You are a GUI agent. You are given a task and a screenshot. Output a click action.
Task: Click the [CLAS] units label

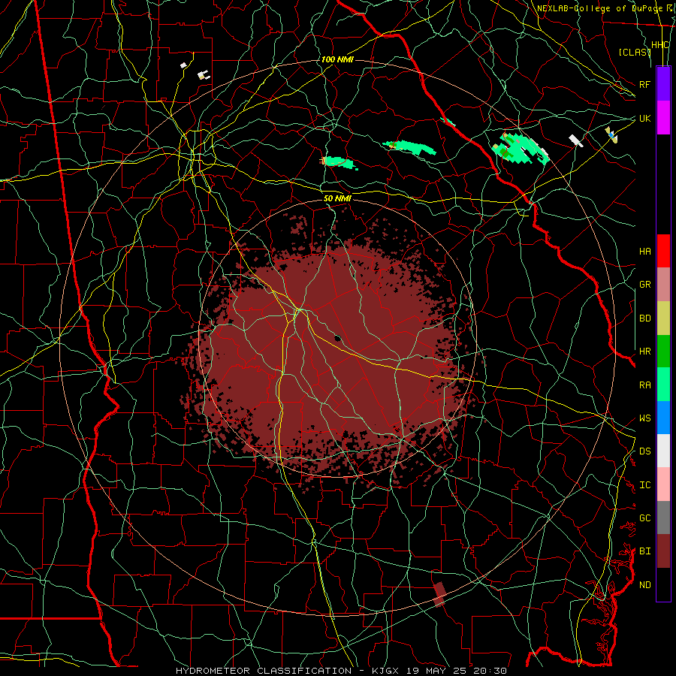[635, 52]
